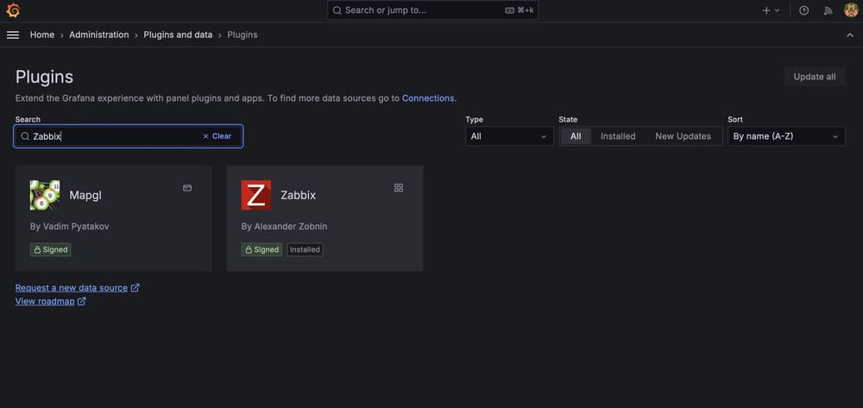Collapse the top bar with chevron
Screen dimensions: 863x408
(850, 35)
